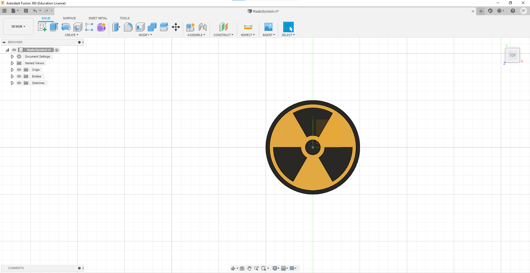Expand the Named Views node
This screenshot has width=530, height=273.
(12, 63)
